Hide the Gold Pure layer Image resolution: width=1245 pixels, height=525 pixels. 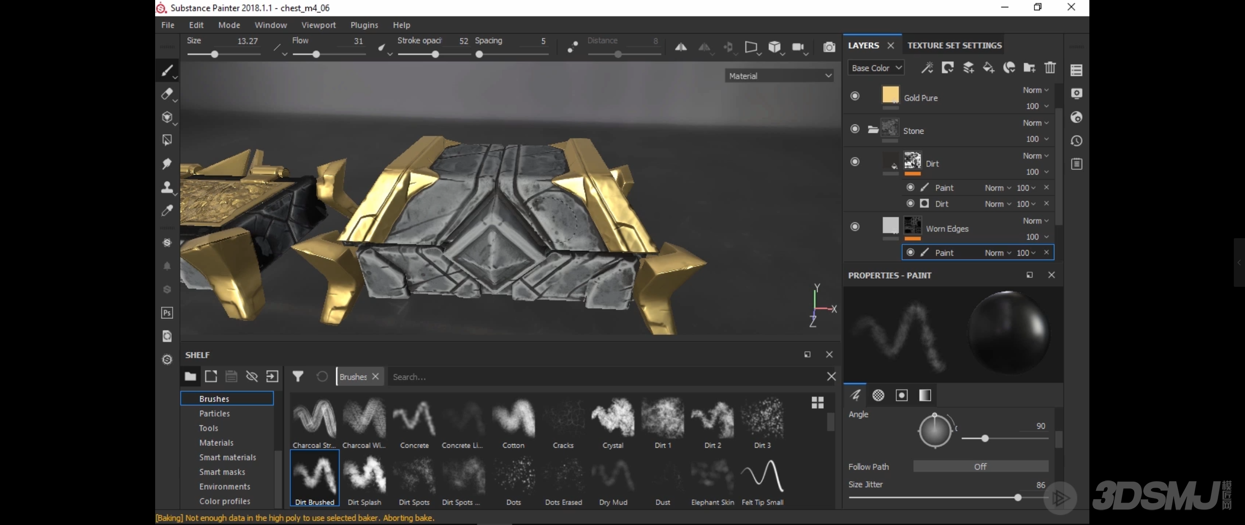coord(854,96)
